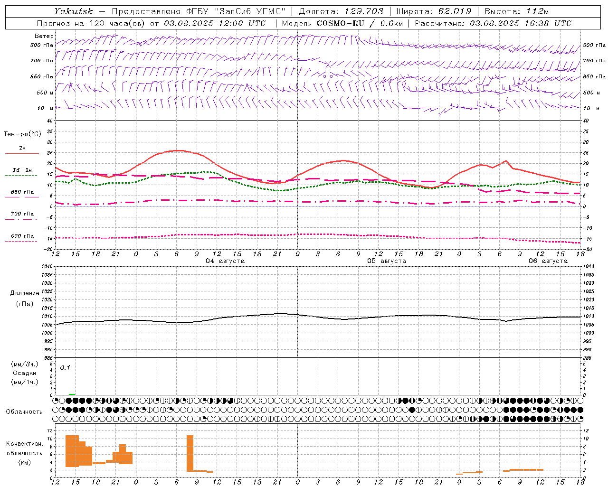Click the Широта: 62.019 value
The width and height of the screenshot is (608, 486).
(x=433, y=11)
